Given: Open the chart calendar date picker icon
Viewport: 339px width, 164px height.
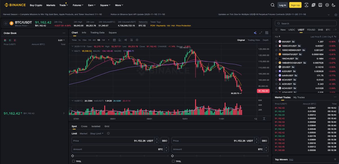Looking at the screenshot, I should (x=114, y=40).
